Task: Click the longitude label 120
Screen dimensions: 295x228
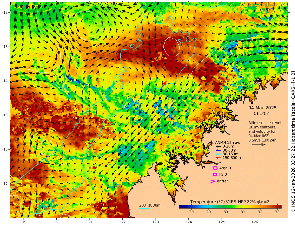Action: click(x=56, y=222)
